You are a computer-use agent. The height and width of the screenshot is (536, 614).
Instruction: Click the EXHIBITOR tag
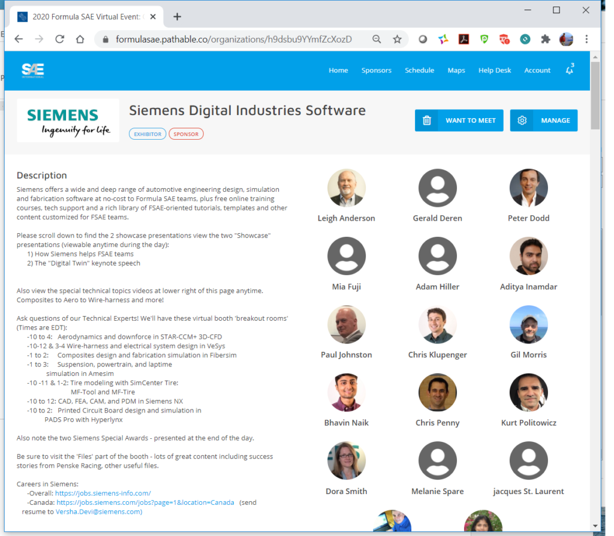(x=148, y=134)
